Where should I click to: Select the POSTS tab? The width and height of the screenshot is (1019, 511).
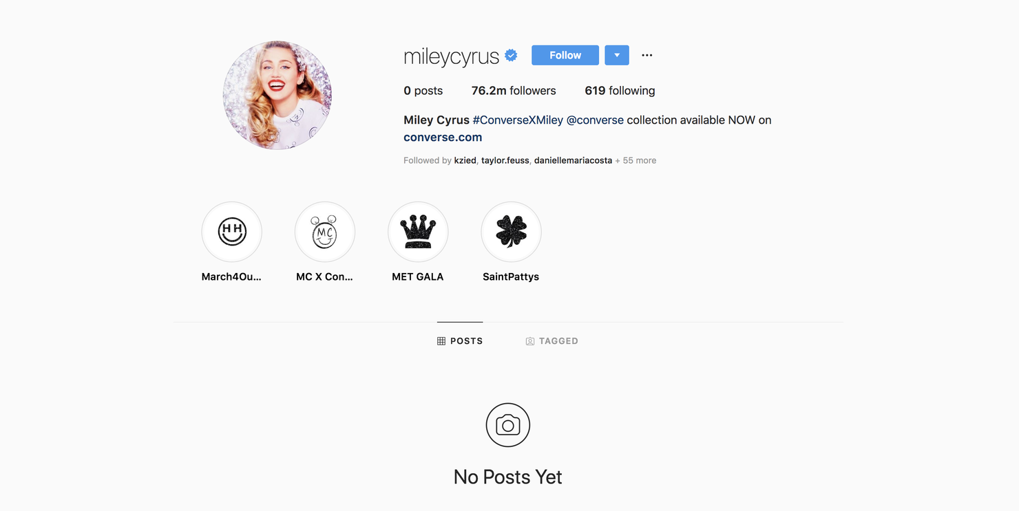click(460, 341)
